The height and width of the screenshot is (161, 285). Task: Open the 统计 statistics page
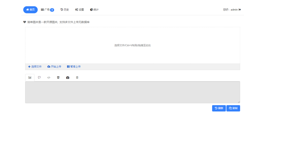coord(94,10)
